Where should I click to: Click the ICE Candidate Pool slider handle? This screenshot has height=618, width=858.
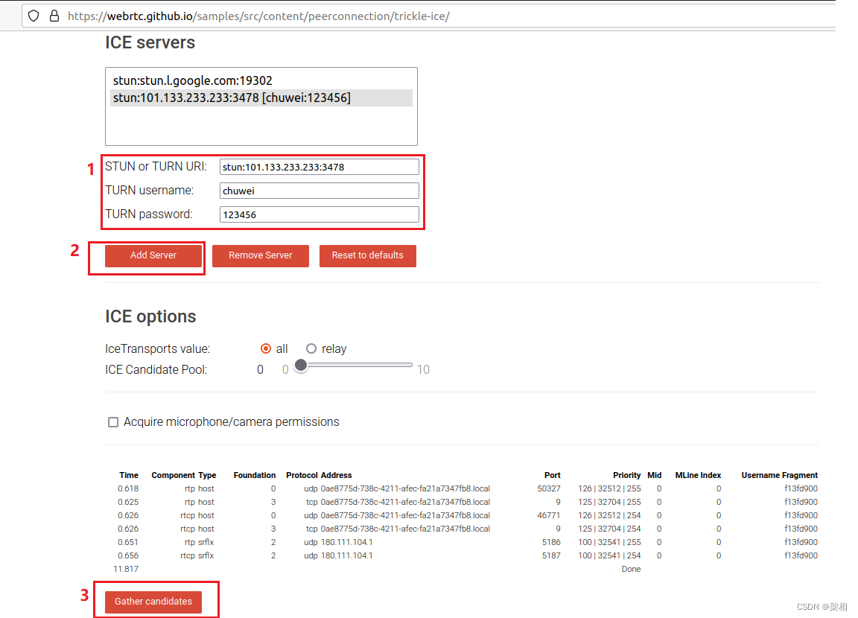tap(301, 365)
